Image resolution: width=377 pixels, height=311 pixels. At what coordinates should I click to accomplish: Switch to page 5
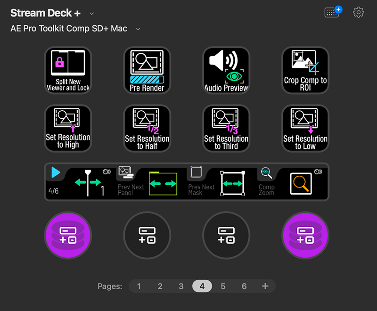point(223,286)
